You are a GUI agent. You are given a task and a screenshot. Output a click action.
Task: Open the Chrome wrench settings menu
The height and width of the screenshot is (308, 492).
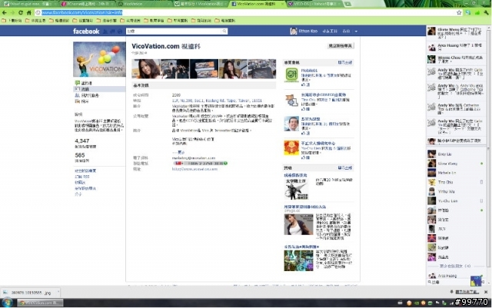(486, 12)
